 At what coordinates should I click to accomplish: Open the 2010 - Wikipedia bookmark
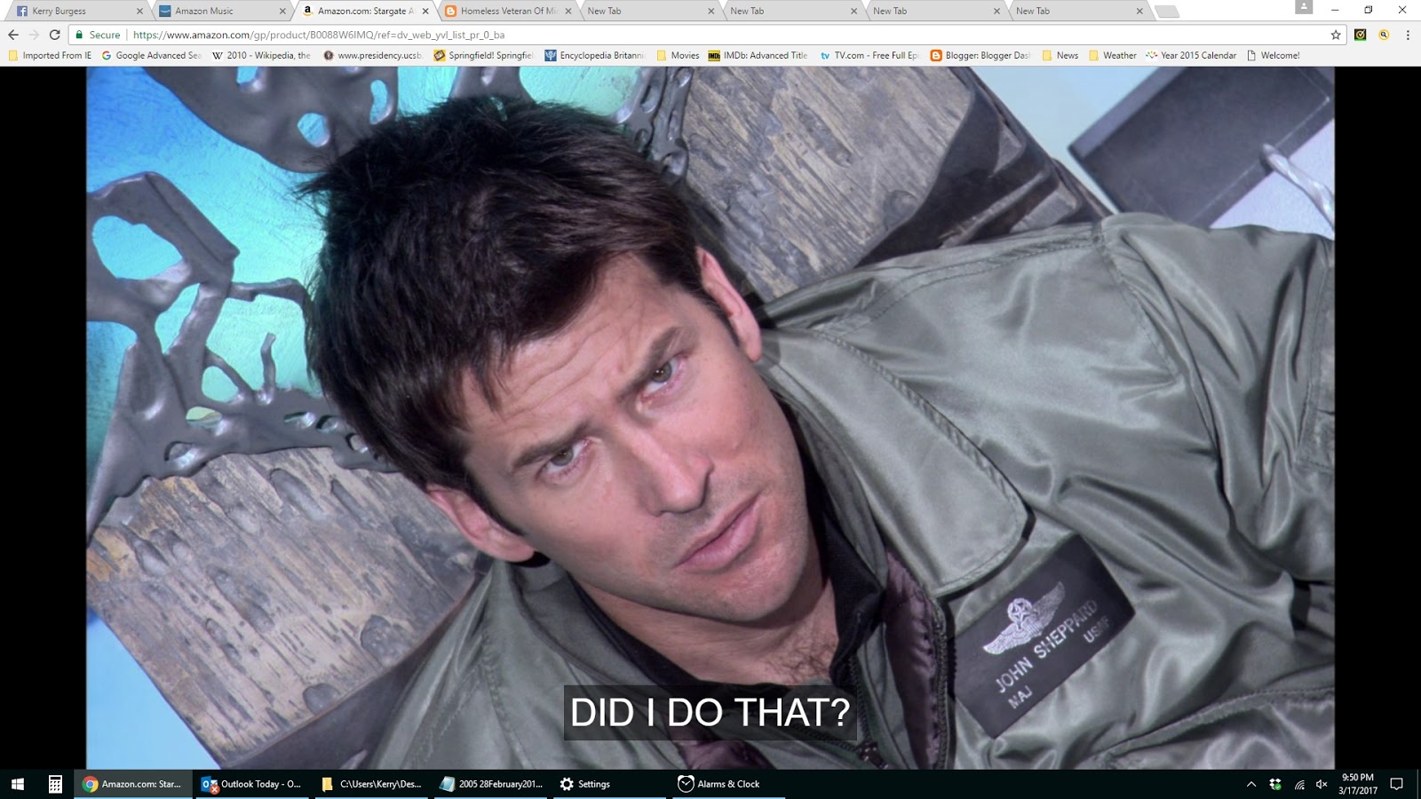261,55
